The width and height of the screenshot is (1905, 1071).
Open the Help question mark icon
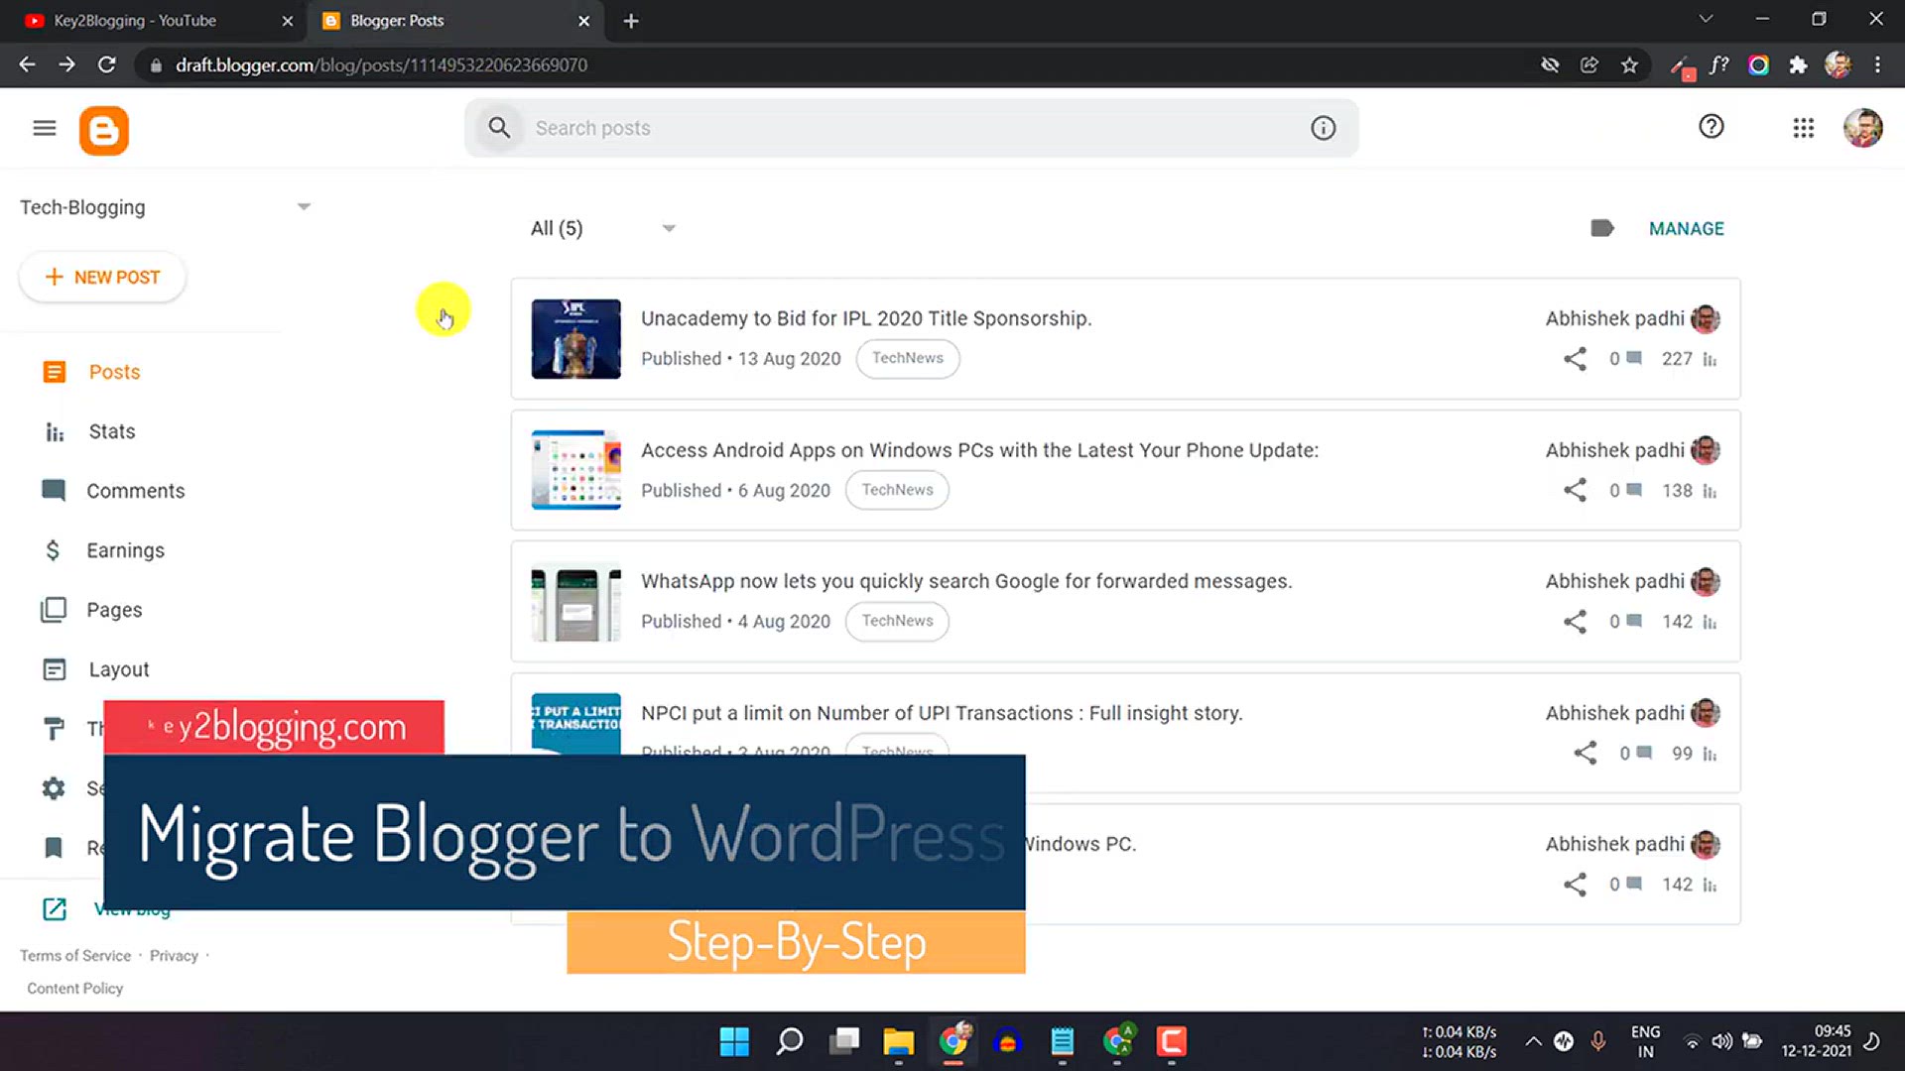pyautogui.click(x=1711, y=127)
